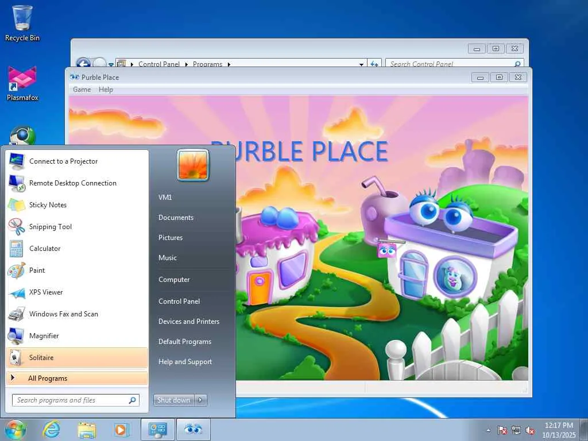Image resolution: width=588 pixels, height=441 pixels.
Task: Open Default Programs from Start menu
Action: point(185,342)
